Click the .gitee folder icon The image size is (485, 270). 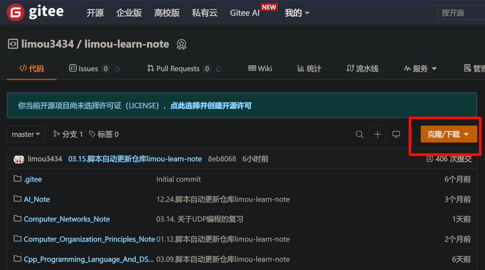pyautogui.click(x=18, y=179)
